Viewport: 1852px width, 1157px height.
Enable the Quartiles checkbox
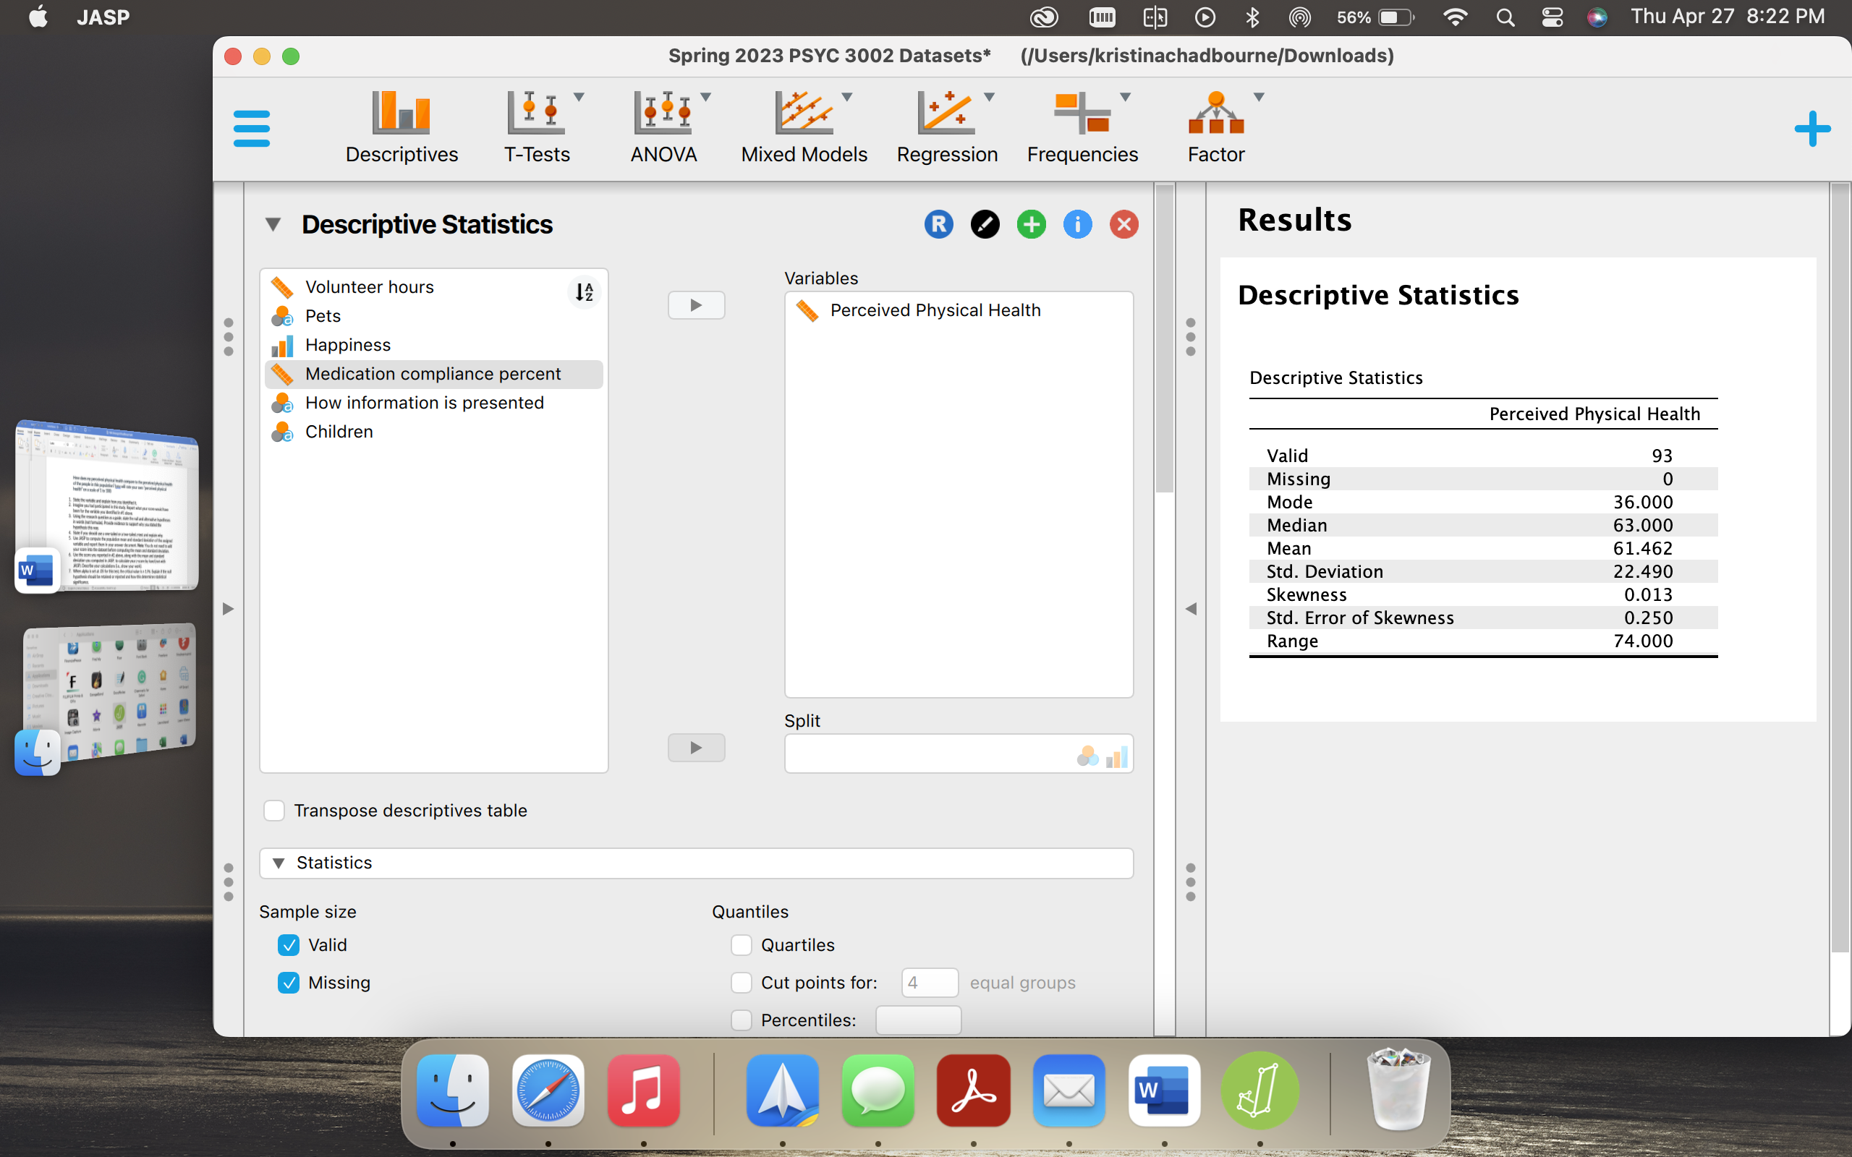tap(742, 942)
